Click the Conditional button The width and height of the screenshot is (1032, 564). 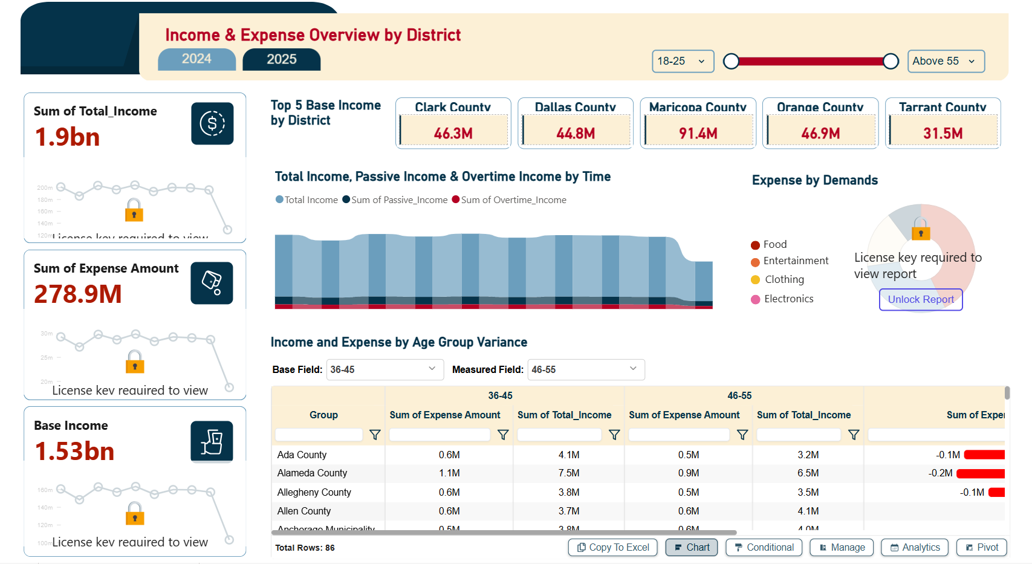point(764,547)
